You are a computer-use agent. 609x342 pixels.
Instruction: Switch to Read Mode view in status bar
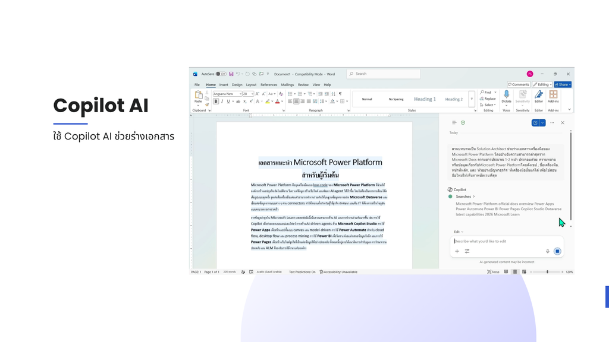(506, 272)
